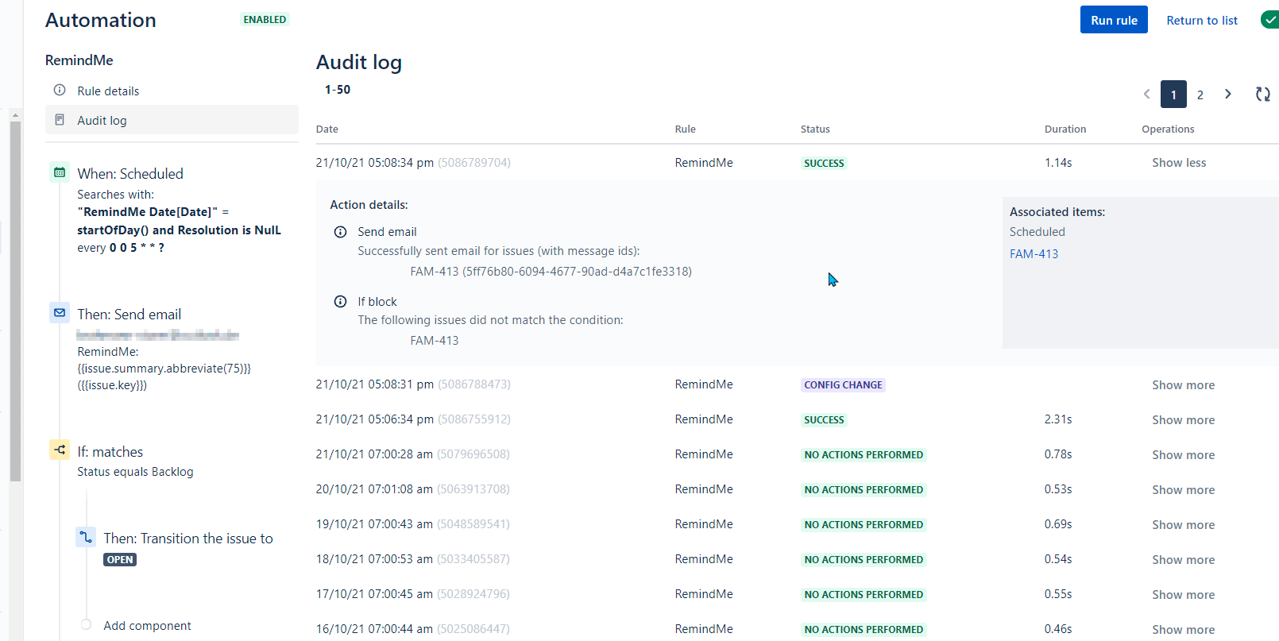Click Add component

coord(147,626)
